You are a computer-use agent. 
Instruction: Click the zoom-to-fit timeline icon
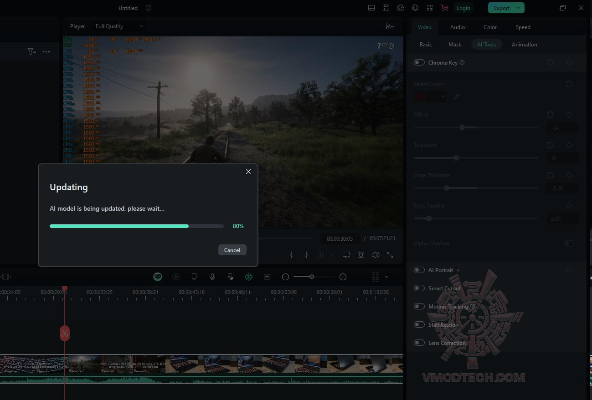pos(267,277)
